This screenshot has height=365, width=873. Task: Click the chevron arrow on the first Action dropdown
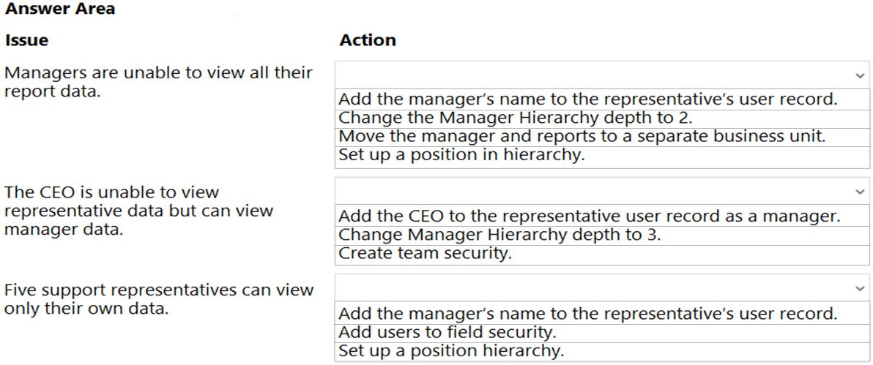(858, 75)
